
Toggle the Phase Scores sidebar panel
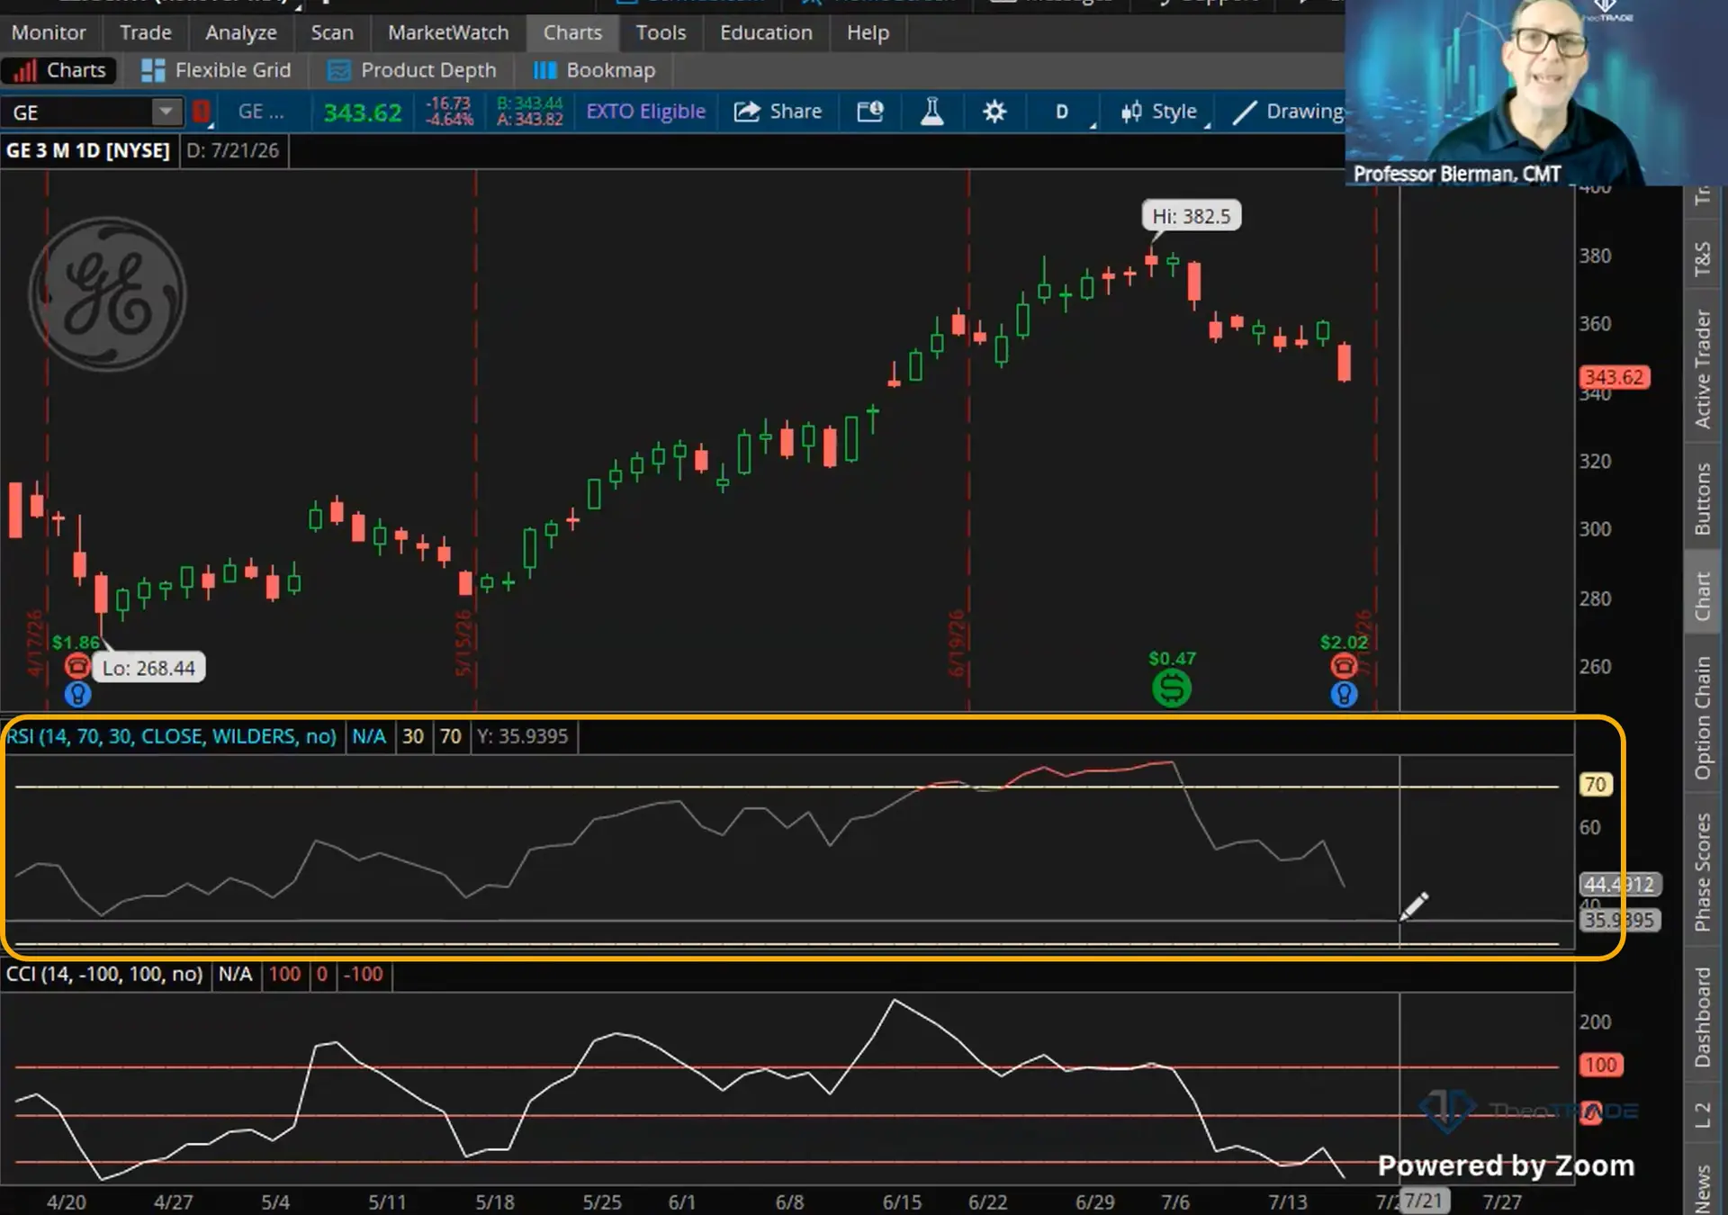(1703, 871)
